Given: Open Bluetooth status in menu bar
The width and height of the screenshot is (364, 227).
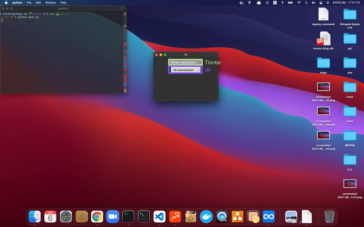Looking at the screenshot, I should [283, 3].
